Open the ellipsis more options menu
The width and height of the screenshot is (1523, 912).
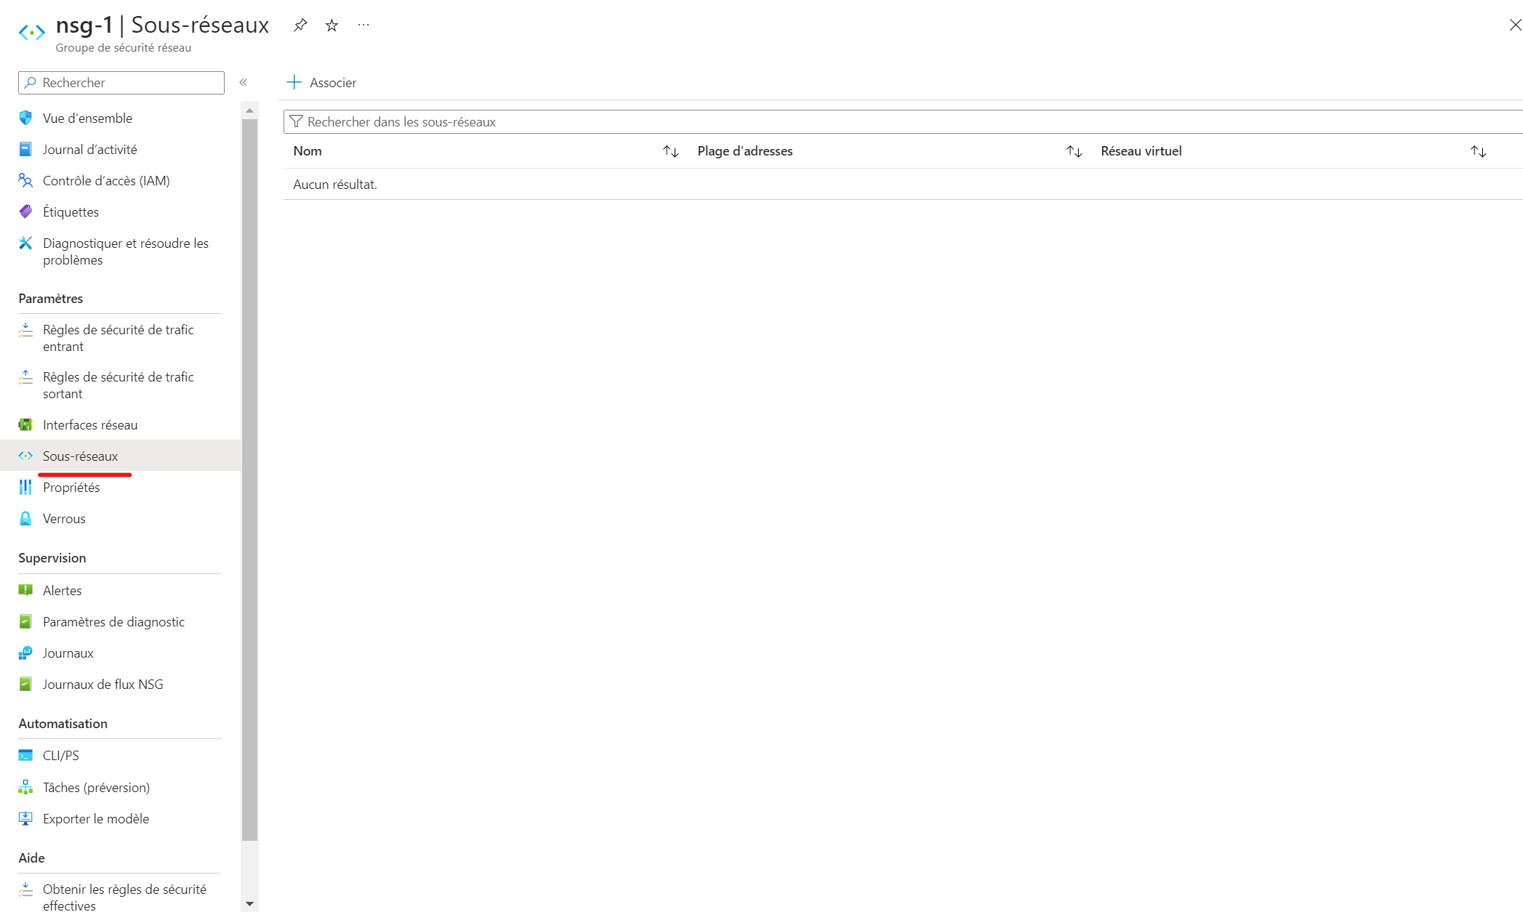point(363,25)
